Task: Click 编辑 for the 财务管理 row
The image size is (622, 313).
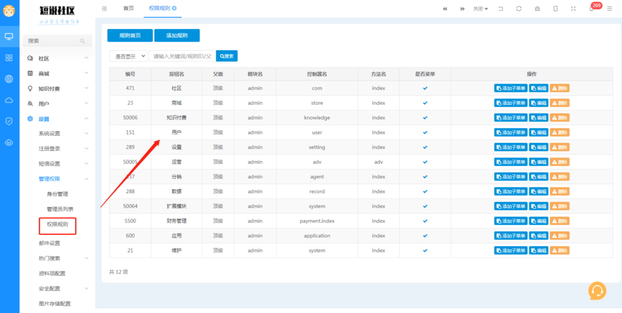Action: 538,221
